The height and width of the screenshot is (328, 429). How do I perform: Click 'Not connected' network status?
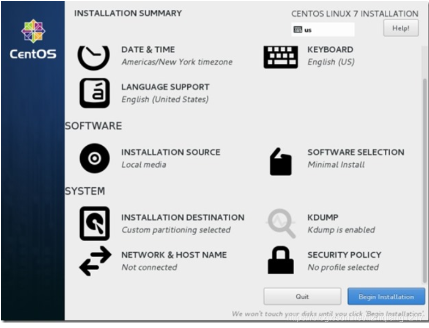tap(149, 267)
